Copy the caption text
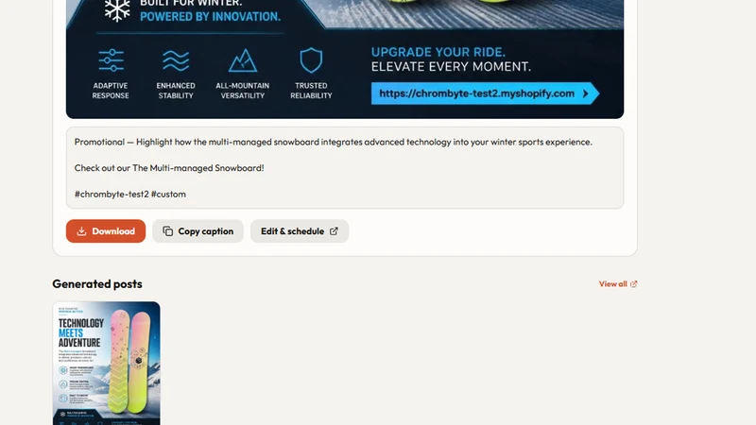756x425 pixels. [198, 231]
